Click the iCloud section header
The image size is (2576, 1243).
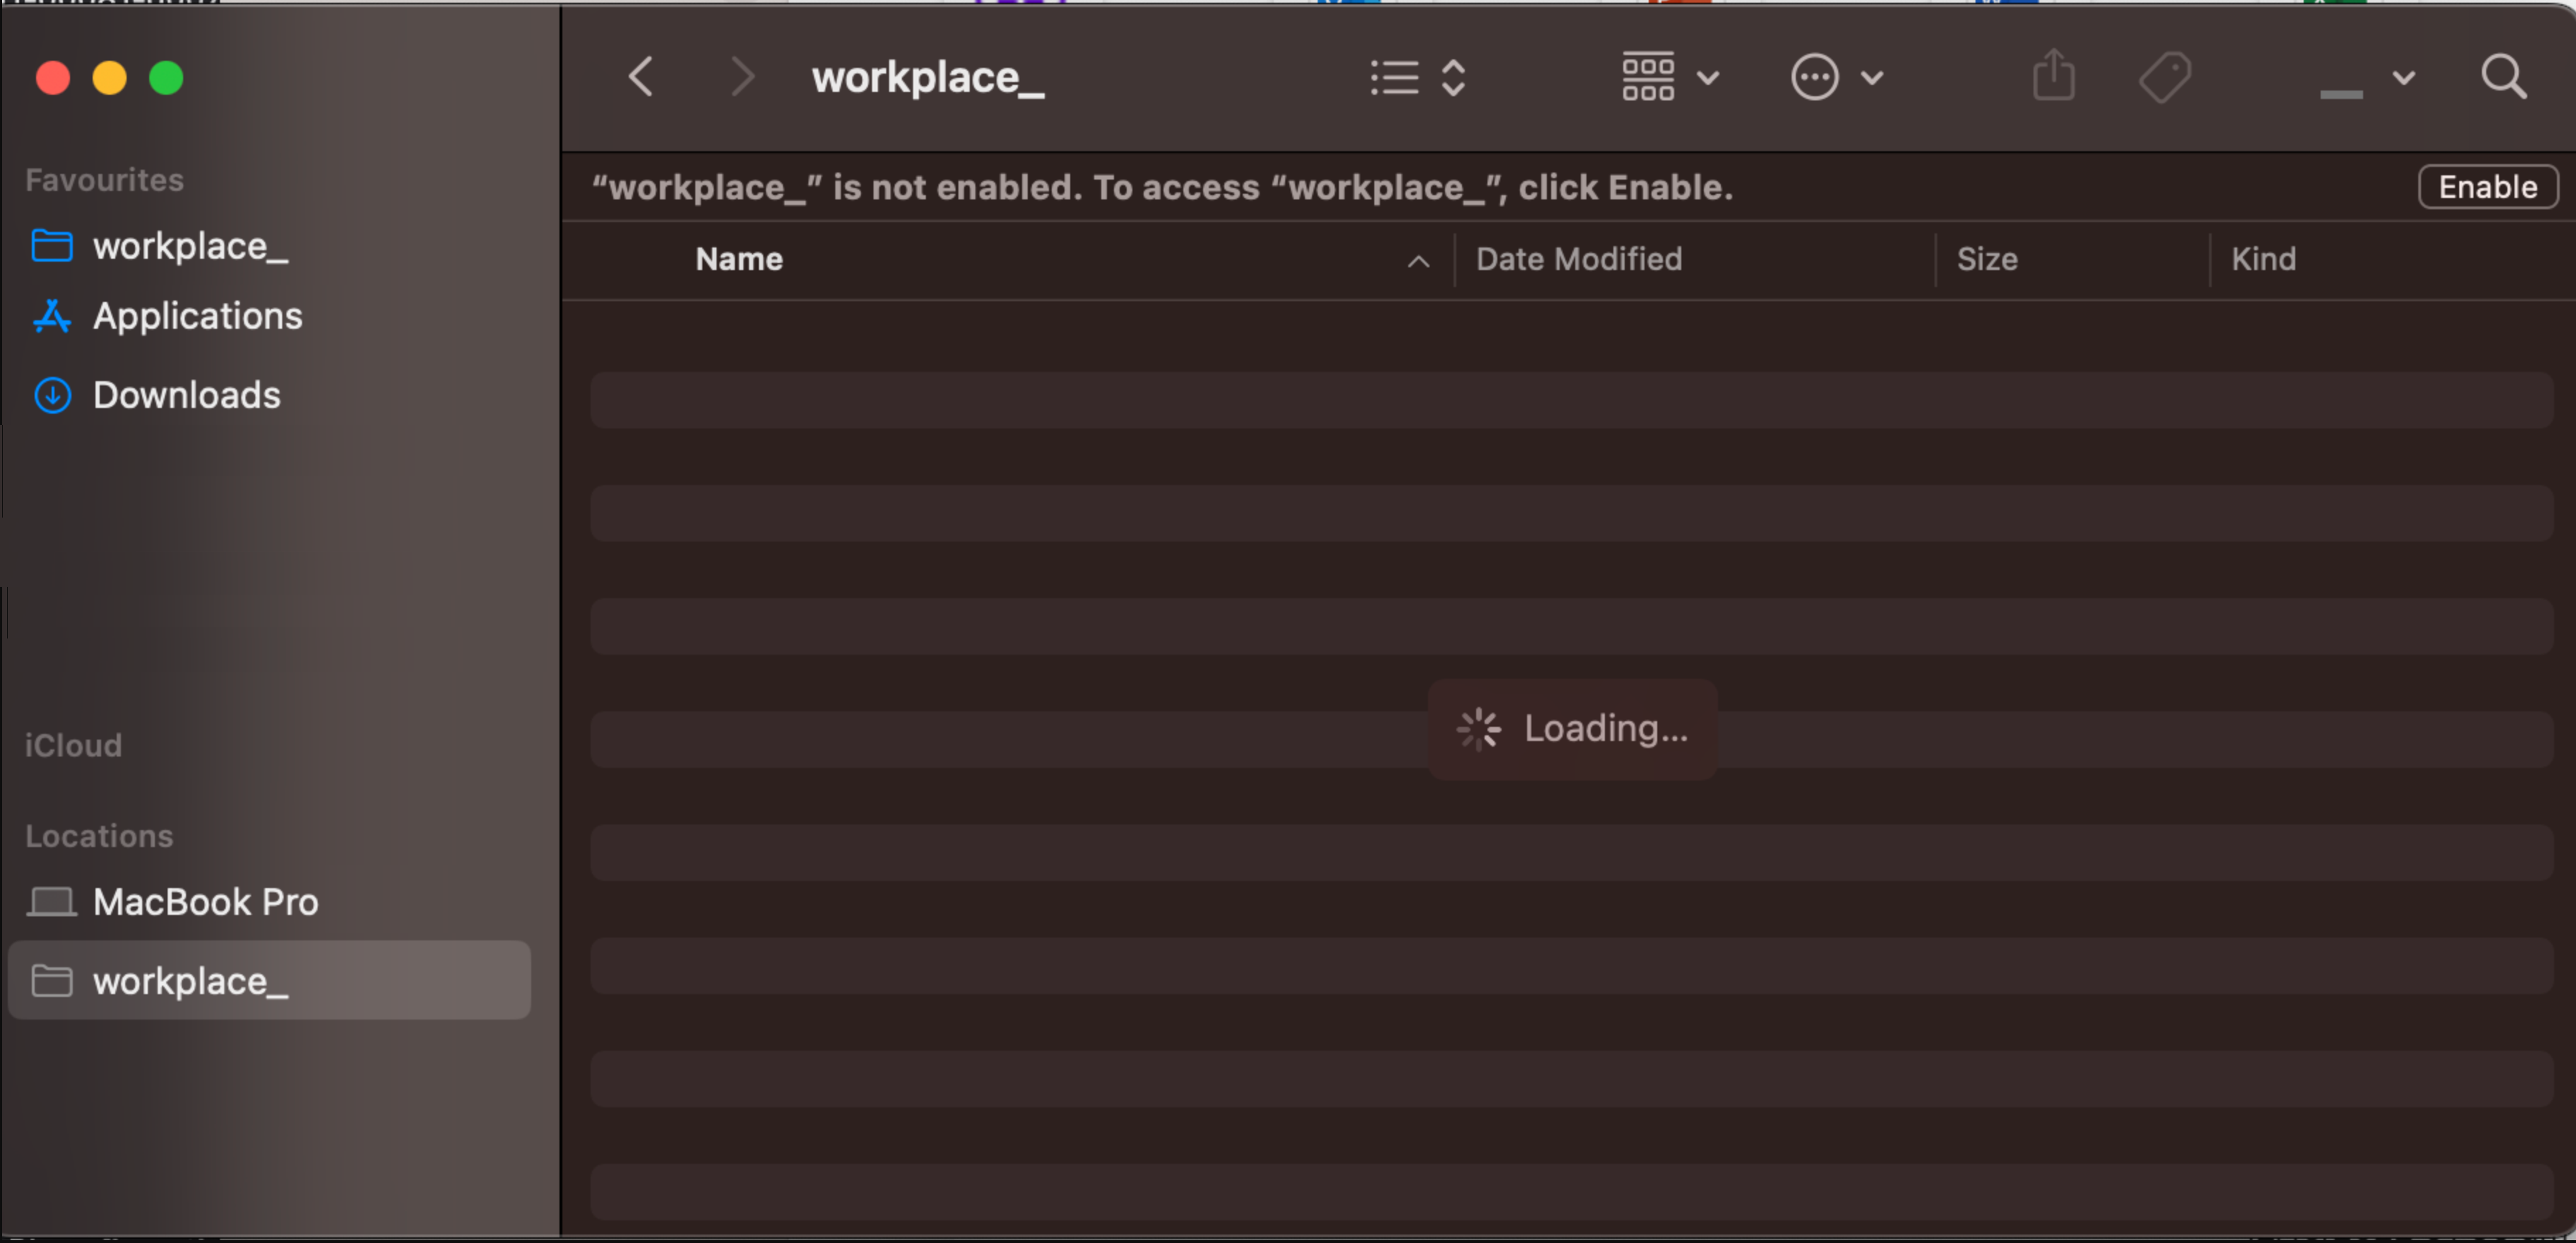(x=73, y=745)
